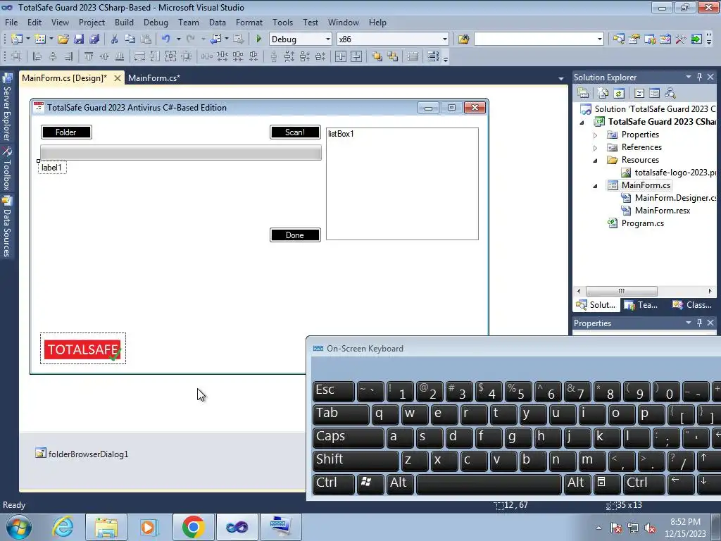Image resolution: width=721 pixels, height=541 pixels.
Task: Select the progress bar control on form
Action: coord(181,153)
